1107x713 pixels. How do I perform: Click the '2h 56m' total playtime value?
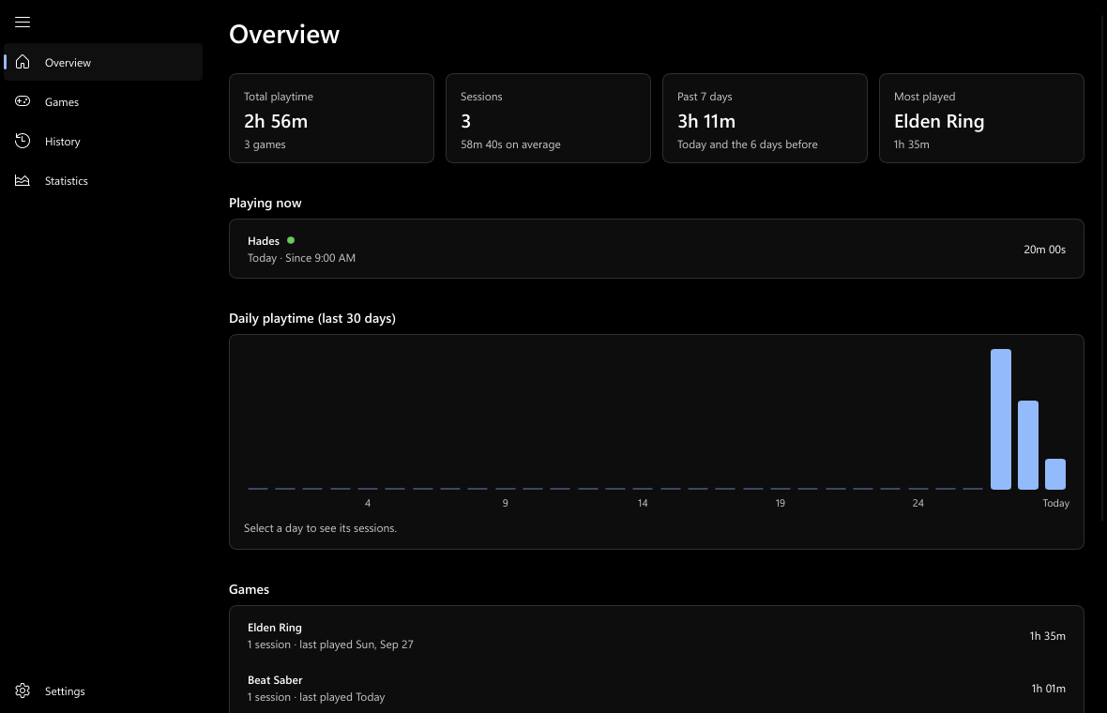point(275,121)
